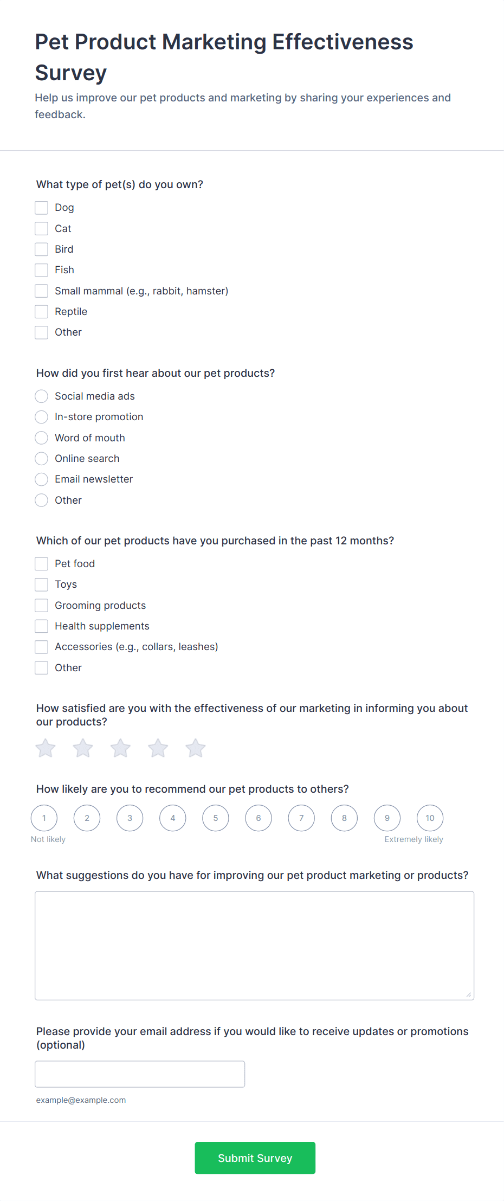Check the Reptile pet type box
Screen dimensions: 504x1201
[x=42, y=312]
